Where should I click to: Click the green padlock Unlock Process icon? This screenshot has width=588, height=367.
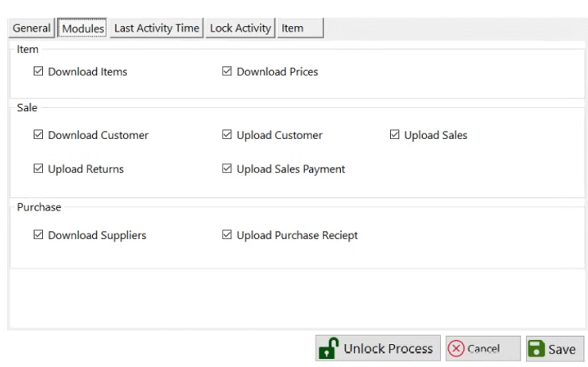click(328, 349)
